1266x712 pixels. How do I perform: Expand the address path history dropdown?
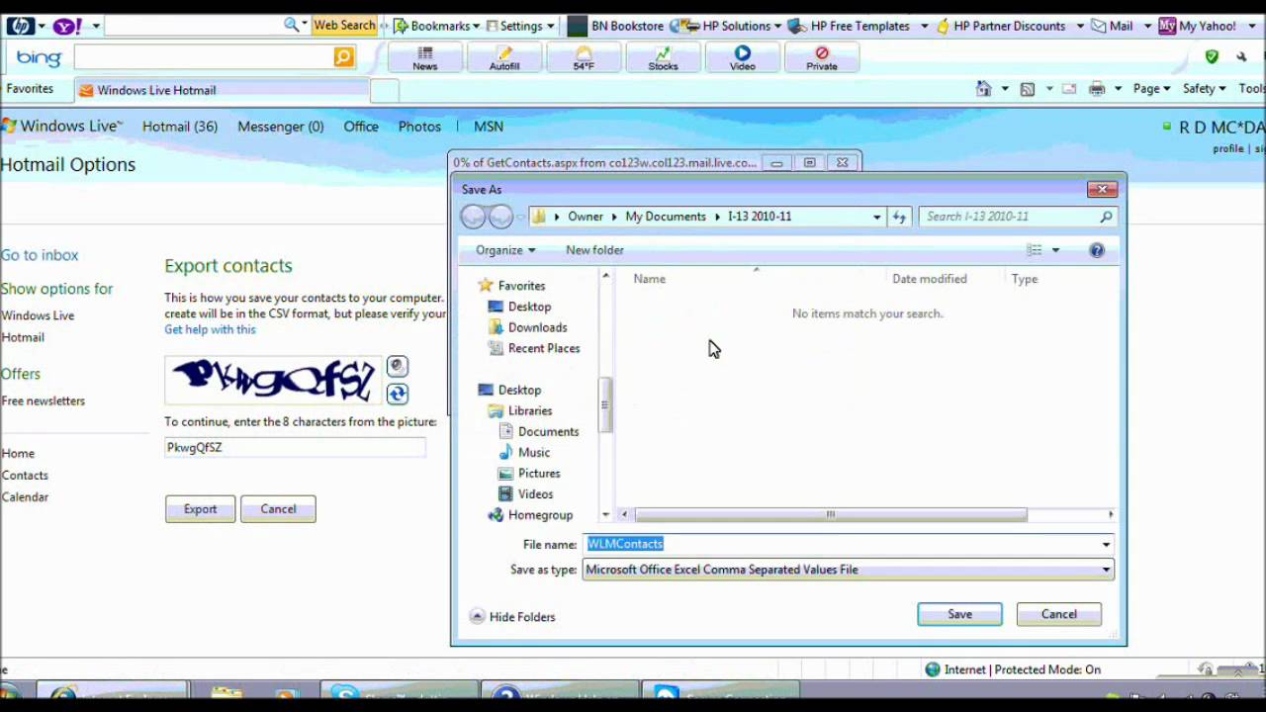coord(876,217)
